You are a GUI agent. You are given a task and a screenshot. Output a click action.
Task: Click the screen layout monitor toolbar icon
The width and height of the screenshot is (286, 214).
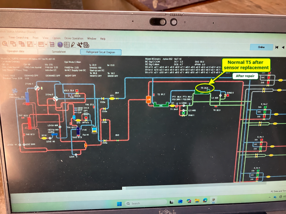coord(41,44)
